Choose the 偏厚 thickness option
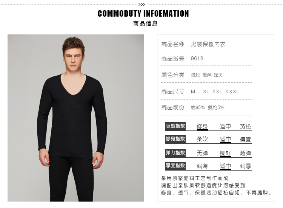283x208 pixels. [245, 166]
